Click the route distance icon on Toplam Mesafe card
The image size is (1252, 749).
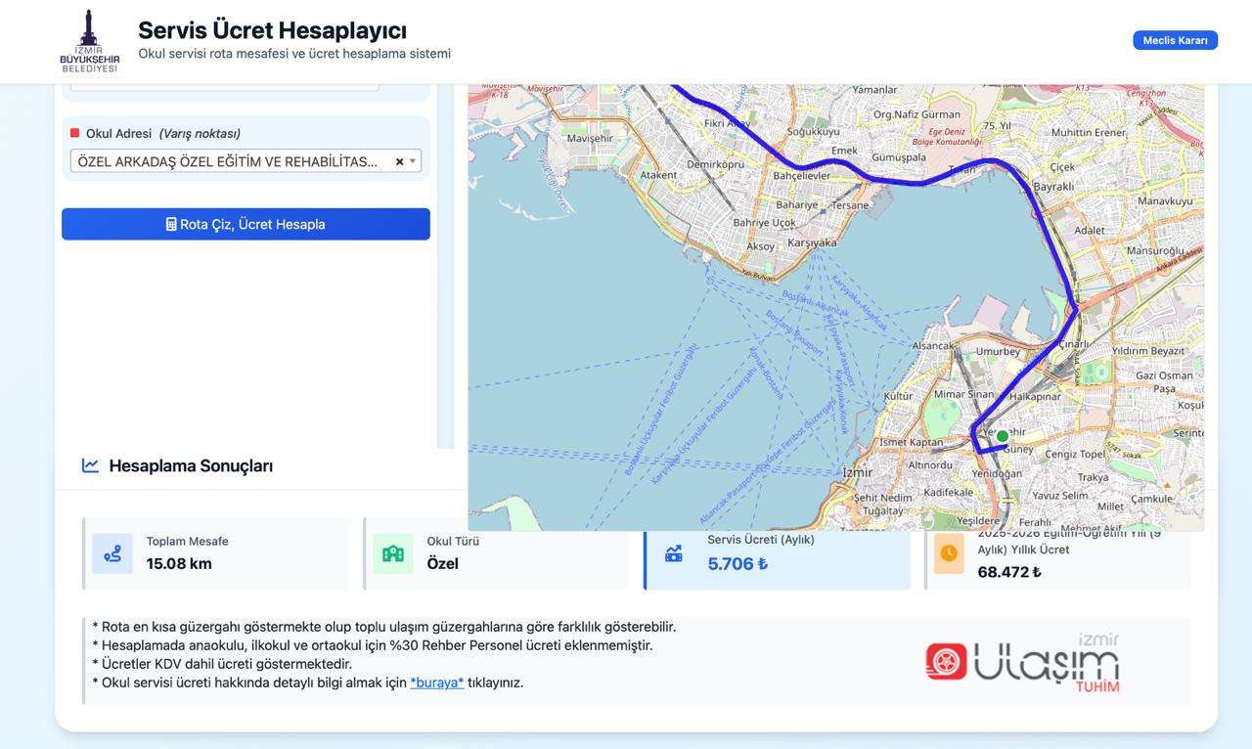point(112,553)
